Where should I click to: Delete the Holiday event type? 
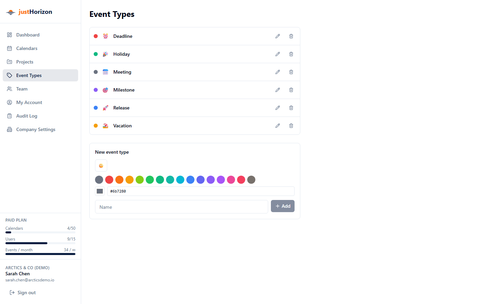click(291, 54)
